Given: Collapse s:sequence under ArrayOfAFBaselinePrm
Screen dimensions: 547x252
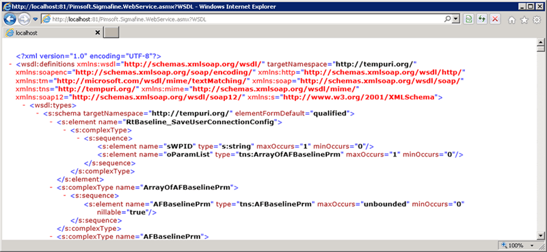Looking at the screenshot, I should coord(65,195).
